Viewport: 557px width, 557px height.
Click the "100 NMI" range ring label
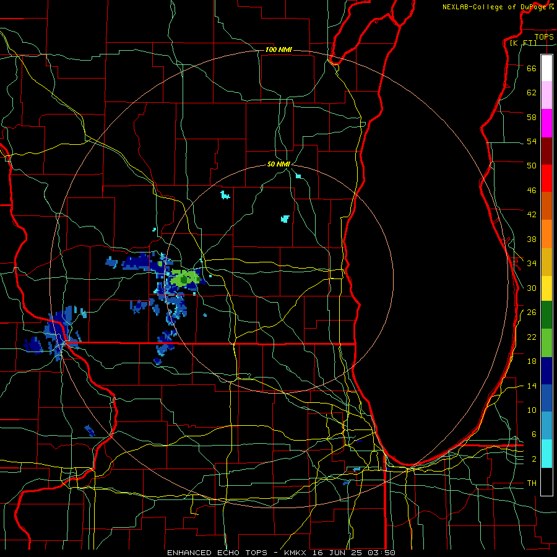[x=278, y=50]
